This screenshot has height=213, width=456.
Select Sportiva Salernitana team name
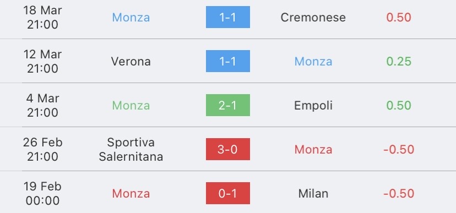coord(131,149)
